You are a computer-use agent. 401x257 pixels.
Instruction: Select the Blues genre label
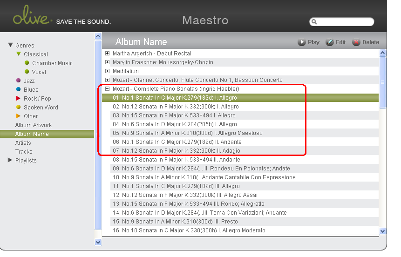(x=31, y=90)
